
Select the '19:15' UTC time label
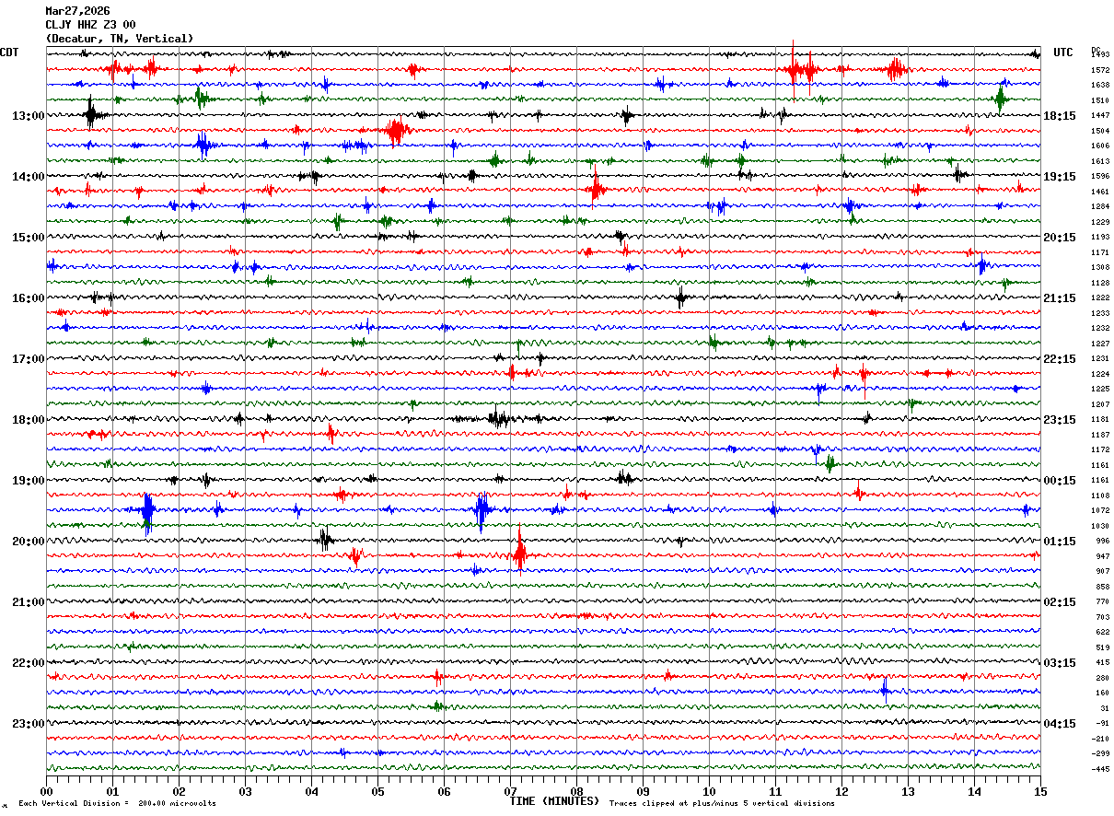pyautogui.click(x=1060, y=177)
